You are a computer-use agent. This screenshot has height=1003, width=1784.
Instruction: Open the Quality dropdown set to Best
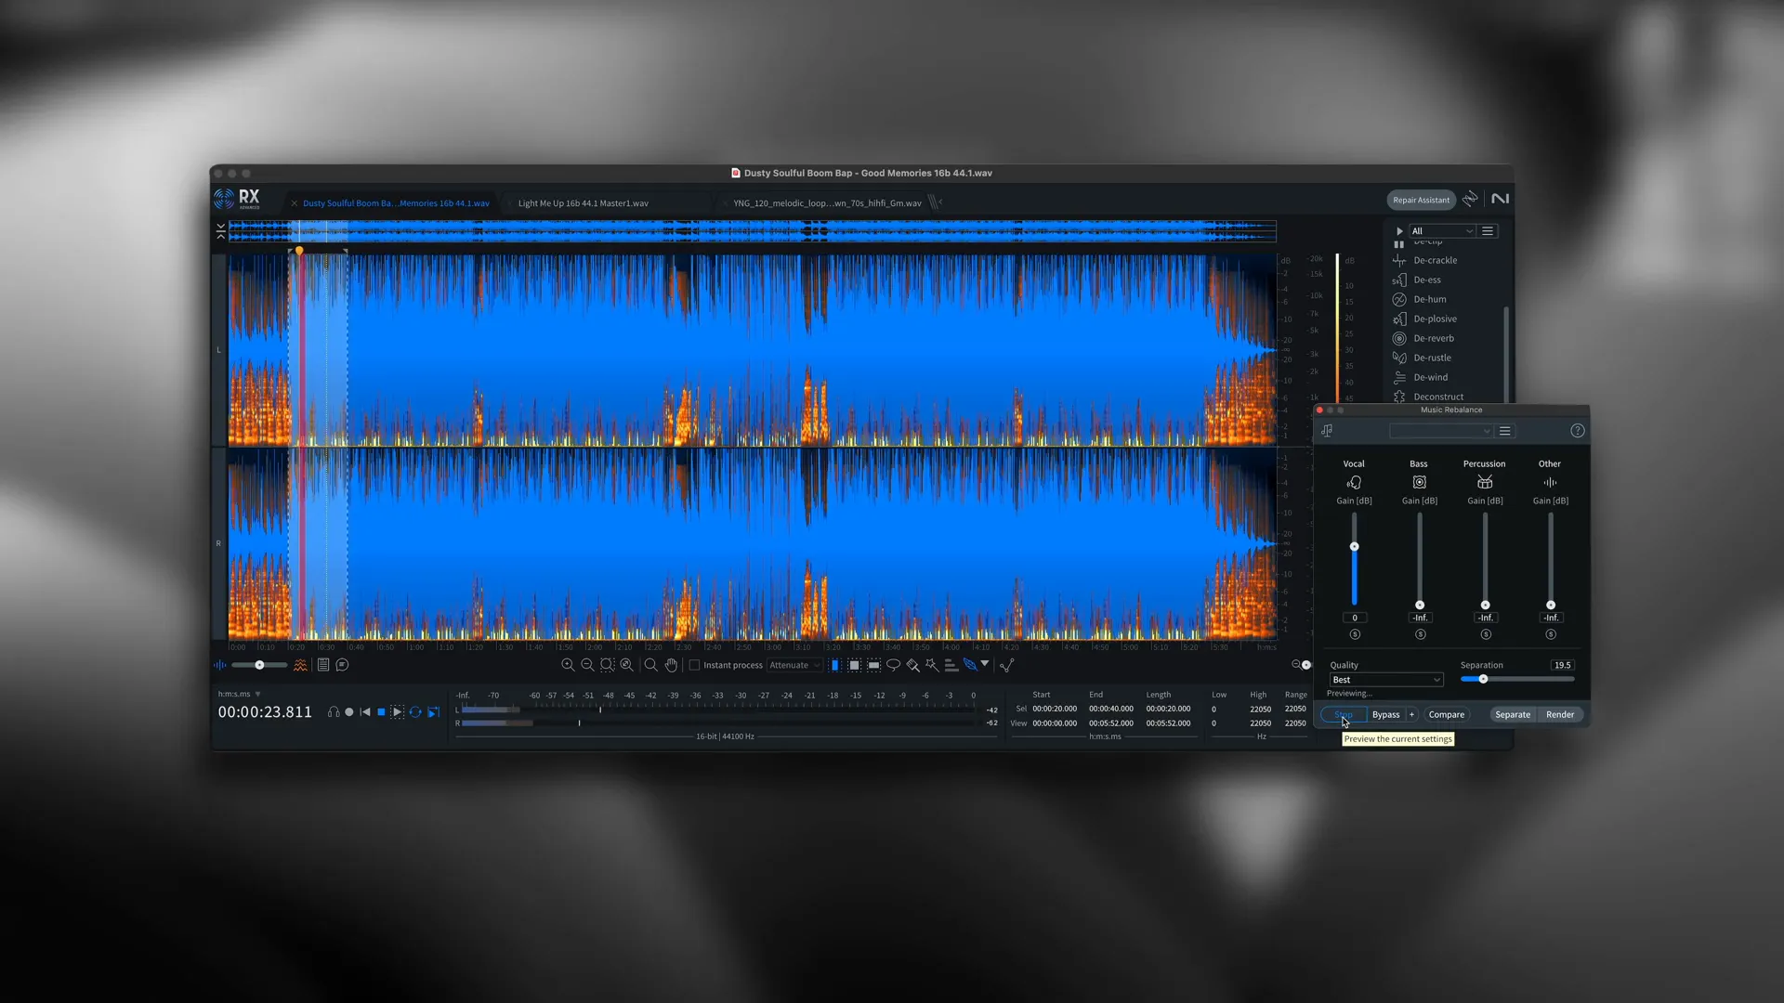coord(1385,680)
